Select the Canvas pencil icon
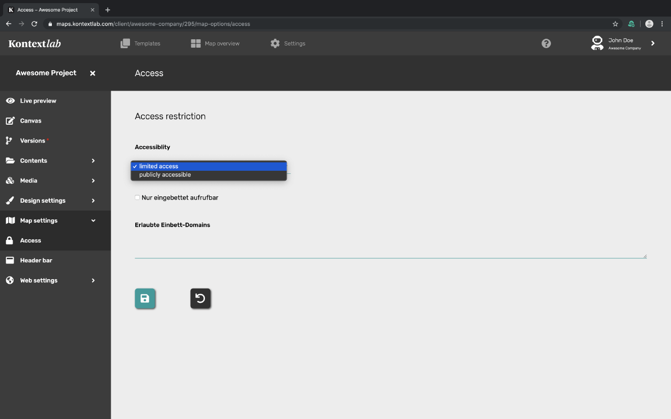The image size is (671, 419). [x=10, y=120]
